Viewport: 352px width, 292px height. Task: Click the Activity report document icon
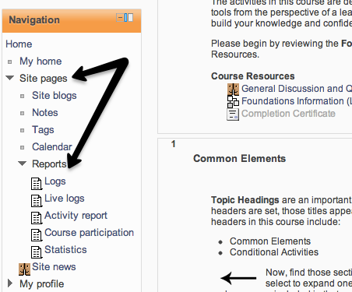(x=37, y=218)
